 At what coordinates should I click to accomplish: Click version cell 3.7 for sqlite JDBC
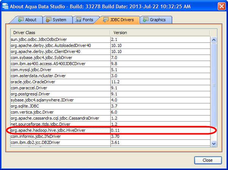[x=160, y=106]
